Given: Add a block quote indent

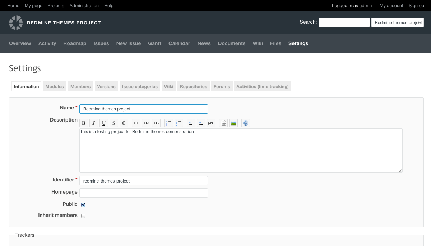Looking at the screenshot, I should tap(191, 123).
